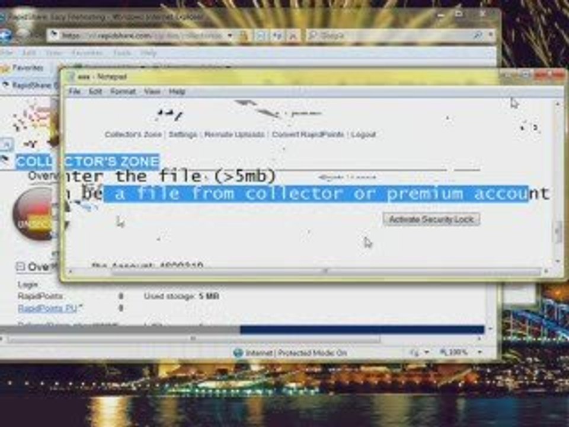This screenshot has height=427, width=569.
Task: Click the rapidshare.com address bar
Action: 142,36
